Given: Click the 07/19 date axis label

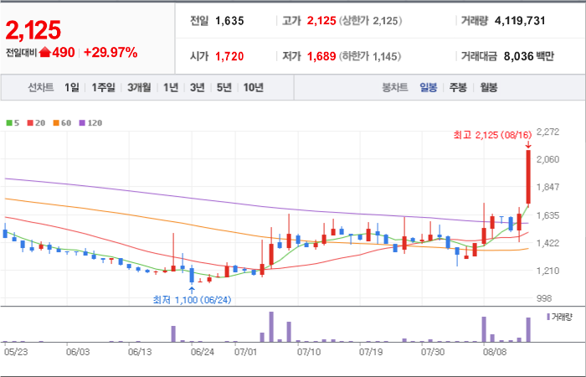Looking at the screenshot, I should pos(371,352).
